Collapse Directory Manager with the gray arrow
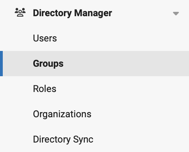189x152 pixels. point(176,13)
